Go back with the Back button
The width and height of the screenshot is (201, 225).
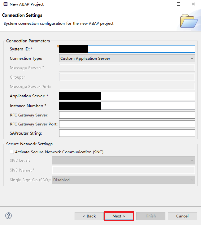tap(89, 216)
